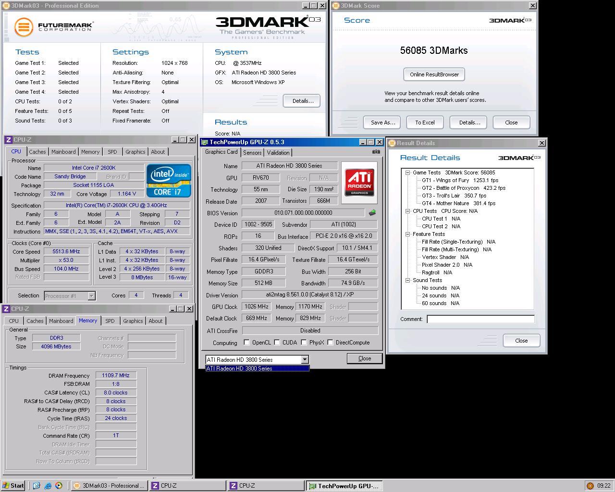This screenshot has height=492, width=615.
Task: Open Internet Explorer from quick launch
Action: [48, 486]
